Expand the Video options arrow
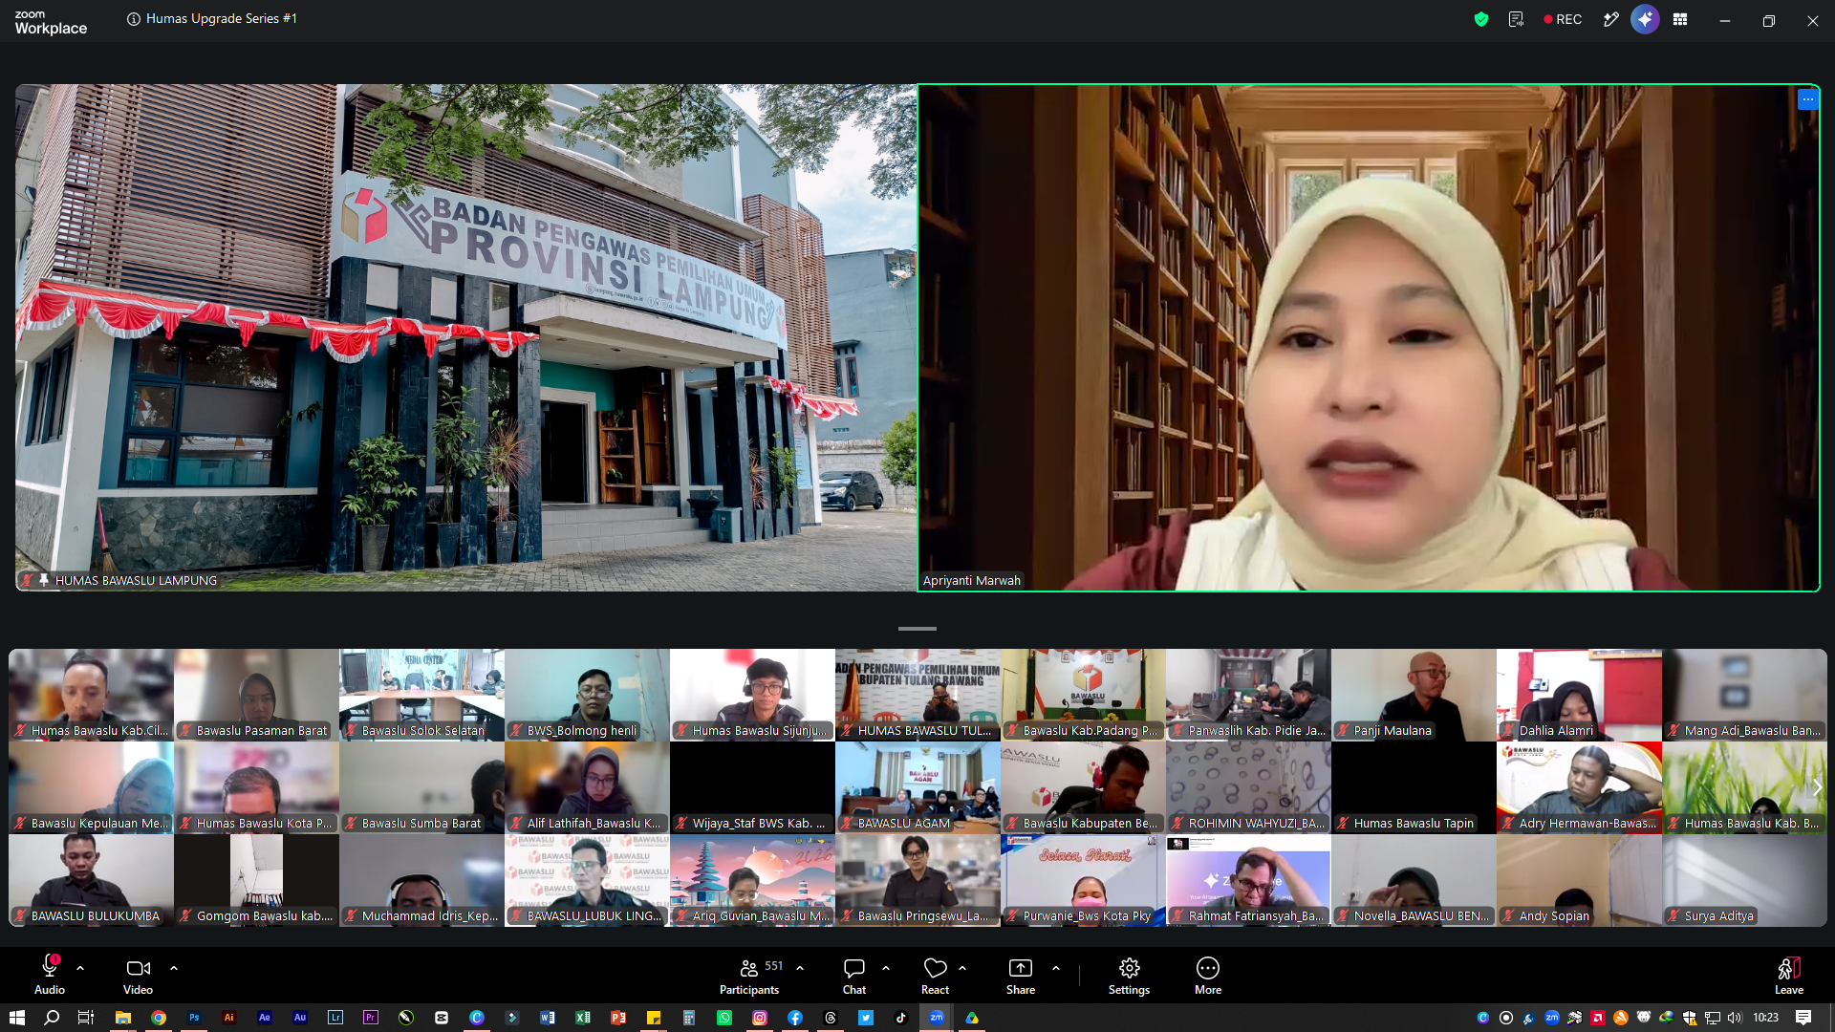Viewport: 1835px width, 1032px height. pyautogui.click(x=174, y=968)
